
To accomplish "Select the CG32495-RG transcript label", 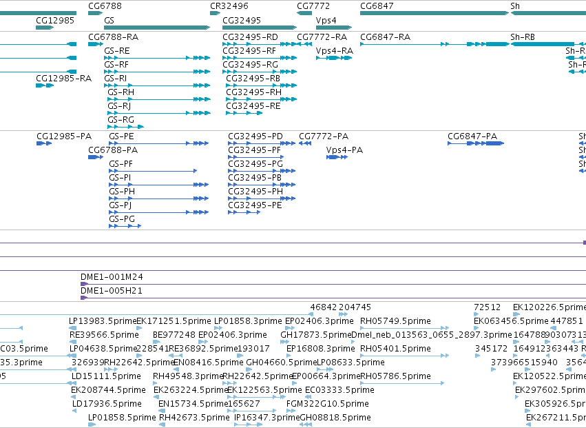I will pos(251,65).
